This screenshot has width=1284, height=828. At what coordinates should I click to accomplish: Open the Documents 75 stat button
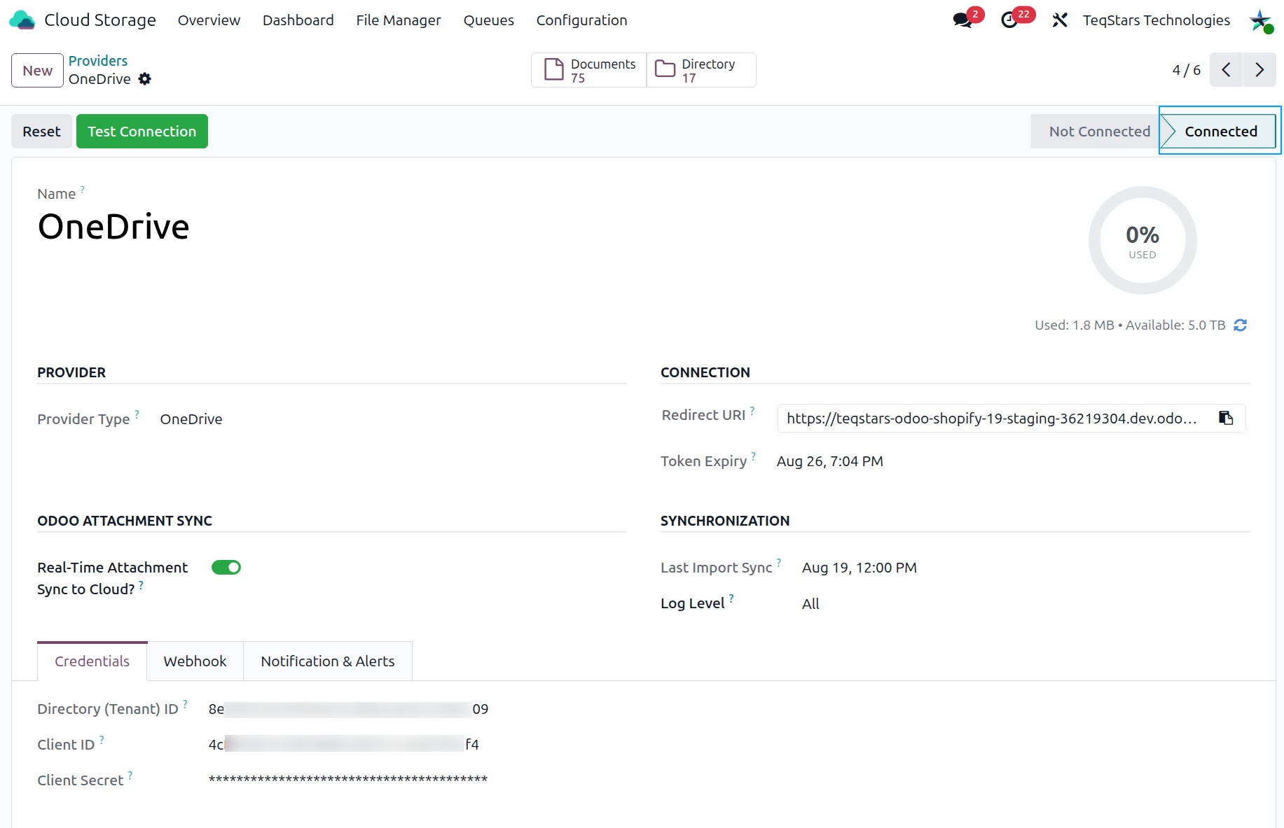click(589, 70)
